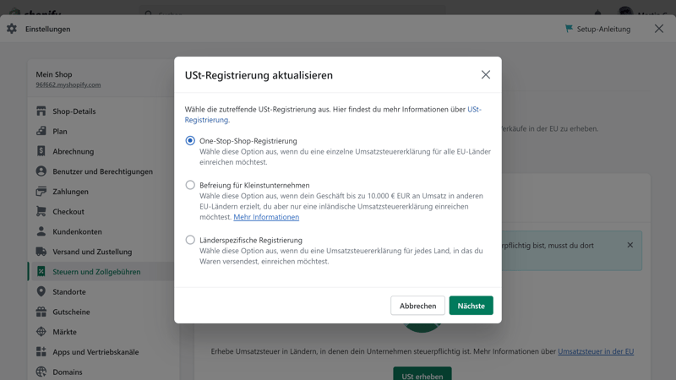The width and height of the screenshot is (676, 380).
Task: Click the Abbrechen button
Action: [417, 306]
